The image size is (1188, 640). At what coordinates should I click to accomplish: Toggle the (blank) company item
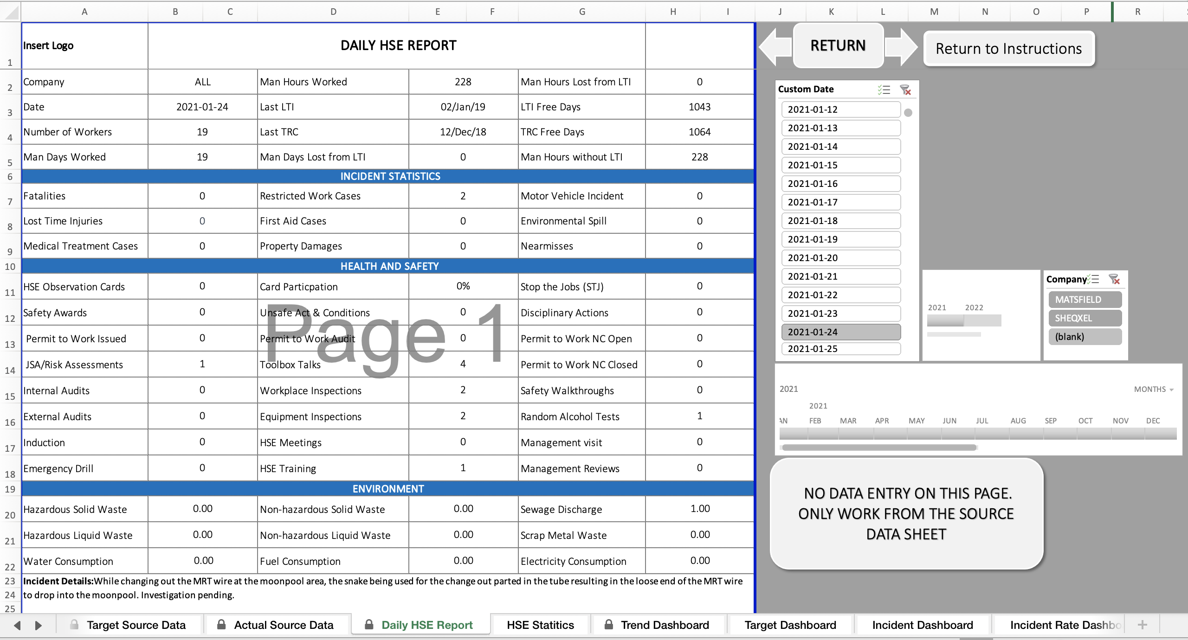click(1085, 337)
